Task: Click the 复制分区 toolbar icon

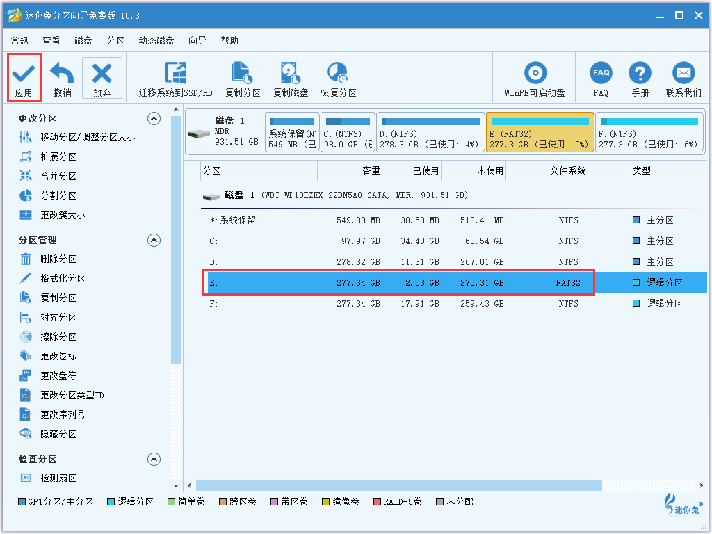Action: 243,73
